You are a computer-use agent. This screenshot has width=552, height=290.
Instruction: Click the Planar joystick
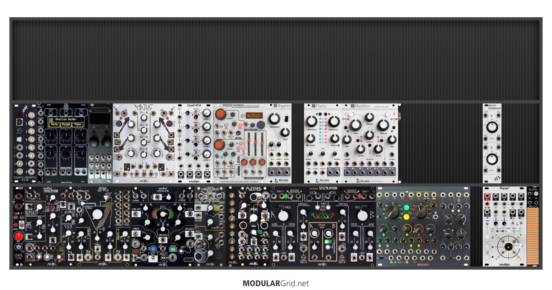(x=508, y=247)
